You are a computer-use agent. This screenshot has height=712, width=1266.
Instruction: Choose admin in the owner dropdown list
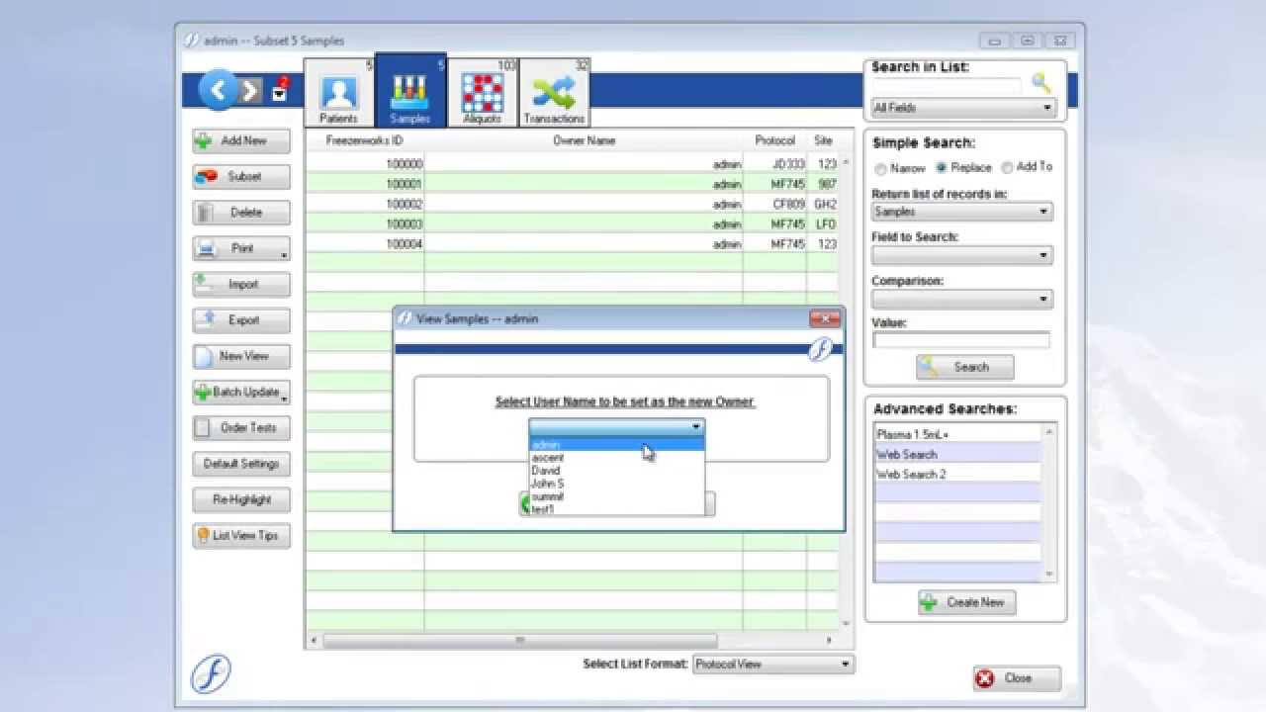point(616,445)
